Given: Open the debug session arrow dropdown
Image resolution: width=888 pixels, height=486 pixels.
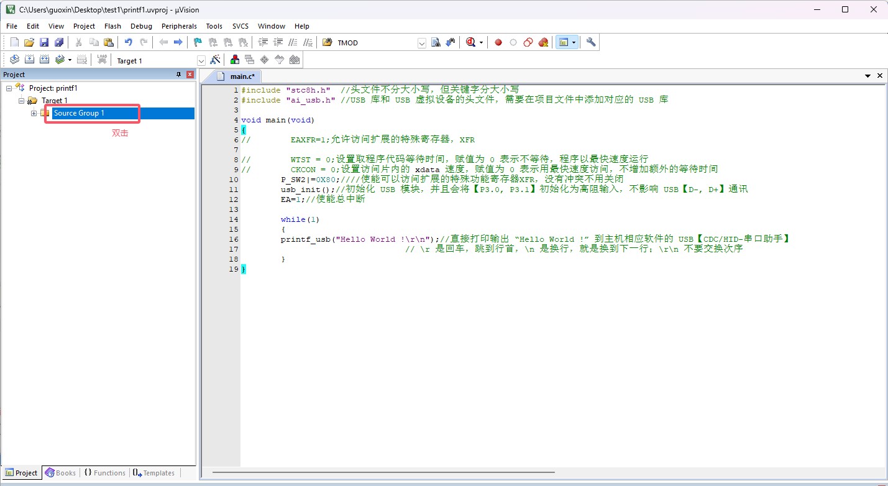Looking at the screenshot, I should pyautogui.click(x=481, y=42).
